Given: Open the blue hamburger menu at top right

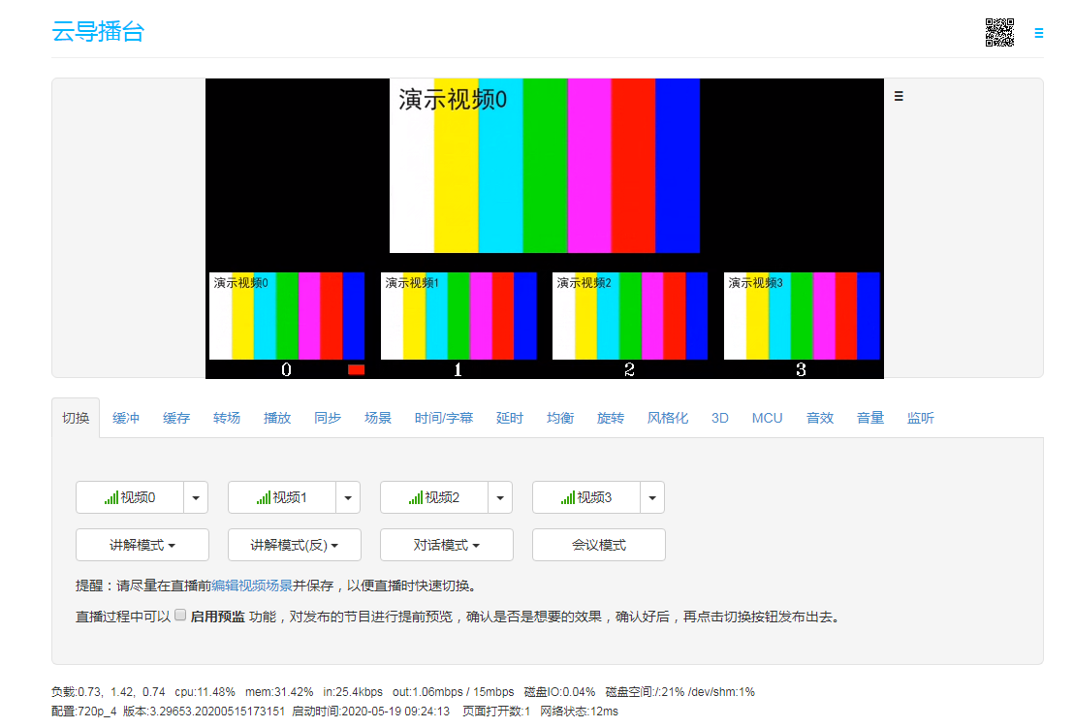Looking at the screenshot, I should [x=1038, y=33].
